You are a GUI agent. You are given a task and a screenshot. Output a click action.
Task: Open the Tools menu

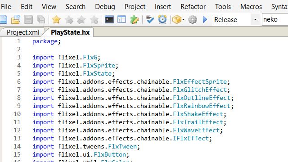(x=223, y=7)
